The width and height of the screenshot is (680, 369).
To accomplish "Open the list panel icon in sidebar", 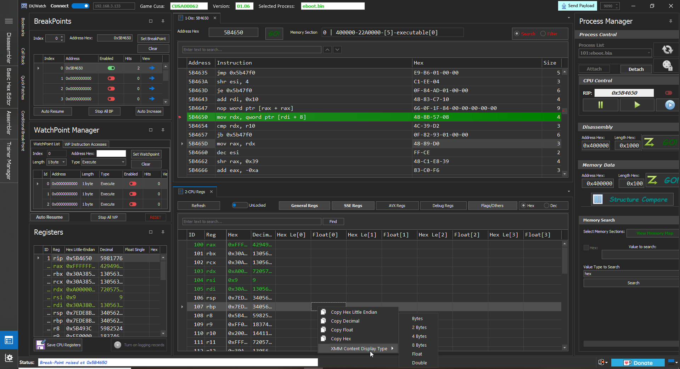I will [9, 340].
